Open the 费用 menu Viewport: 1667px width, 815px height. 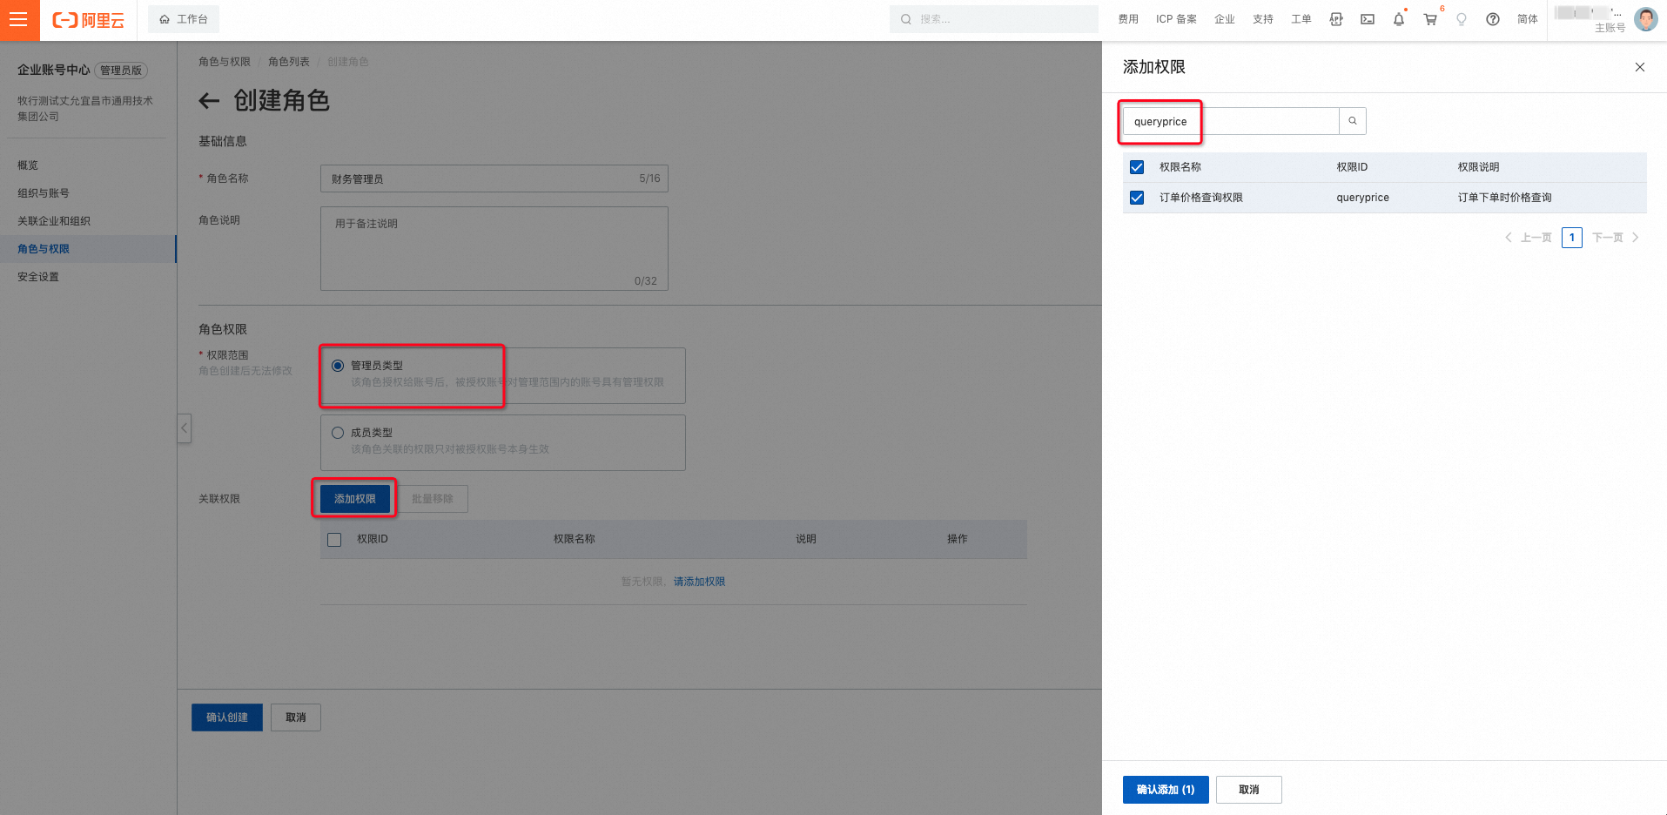pos(1128,19)
